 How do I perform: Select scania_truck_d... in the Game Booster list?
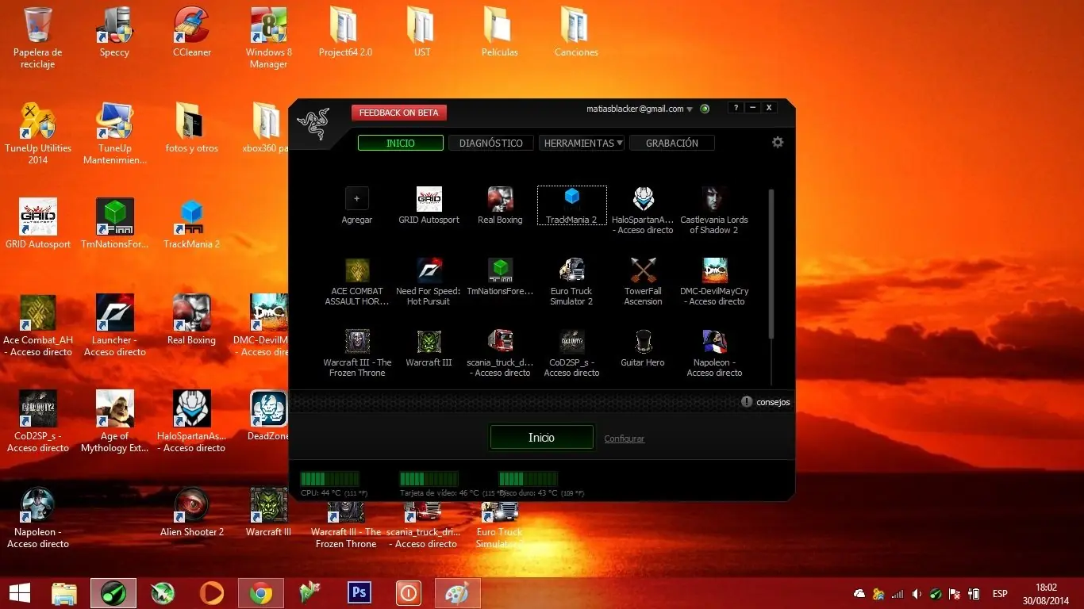(500, 353)
